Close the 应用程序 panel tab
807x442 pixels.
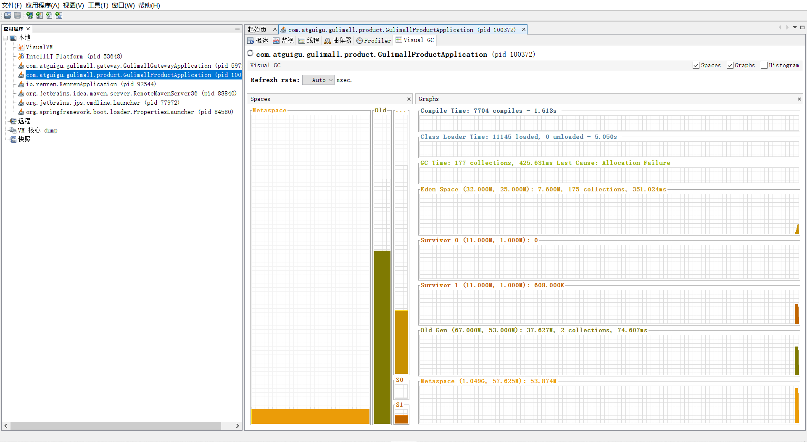[x=28, y=29]
